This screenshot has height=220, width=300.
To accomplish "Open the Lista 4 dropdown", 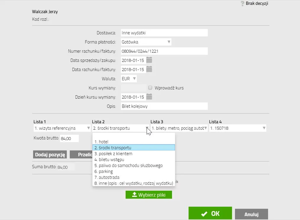I will pos(238,128).
